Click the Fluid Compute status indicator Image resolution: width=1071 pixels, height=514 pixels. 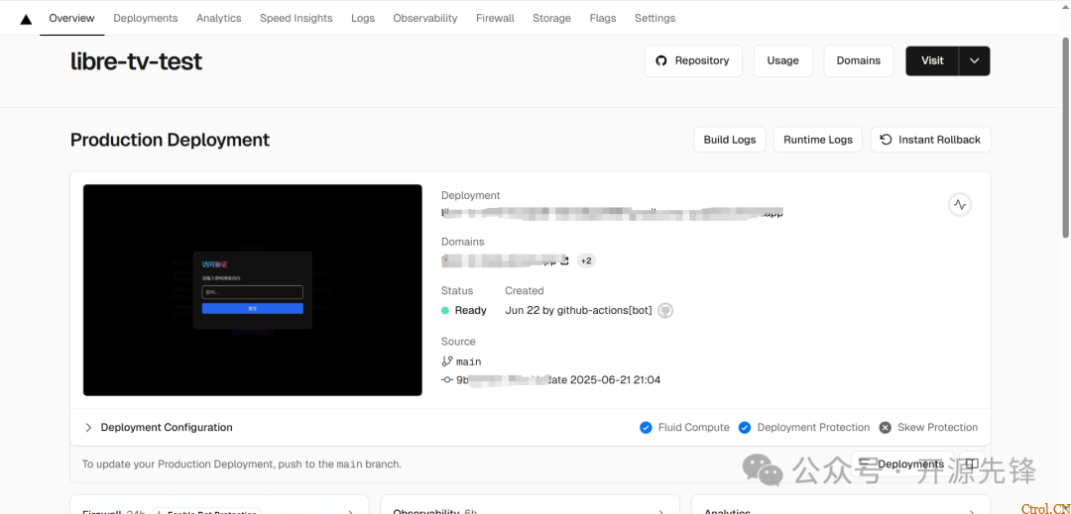684,428
